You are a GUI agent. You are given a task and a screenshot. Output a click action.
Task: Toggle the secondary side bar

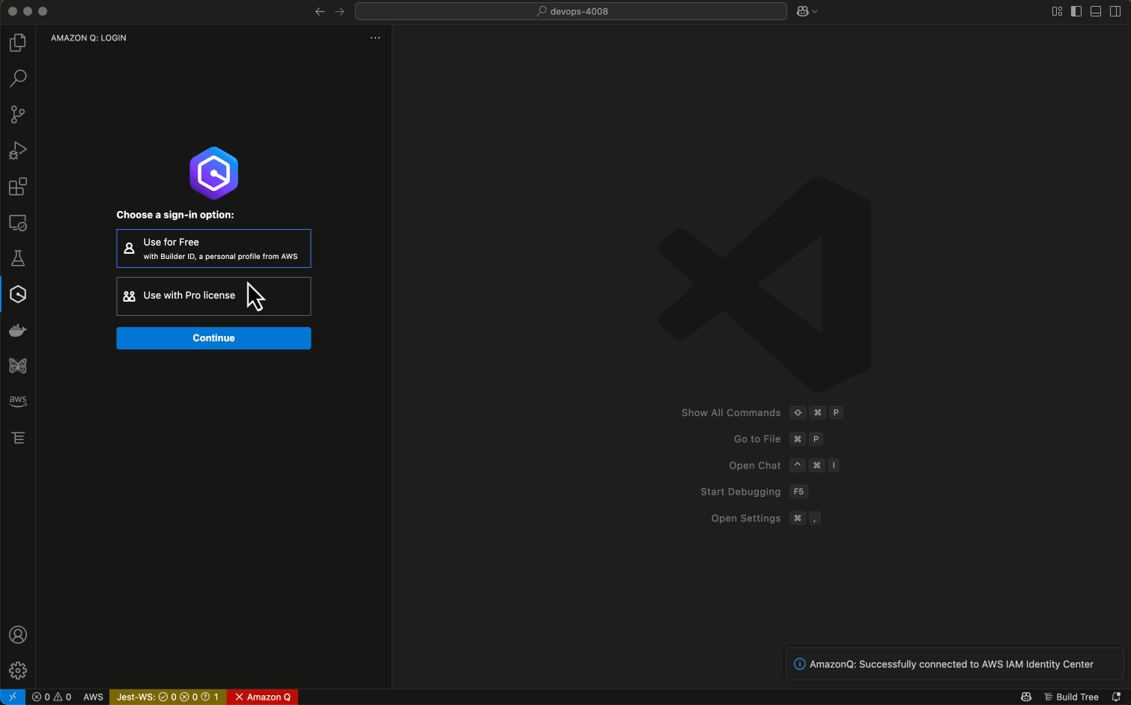coord(1115,11)
